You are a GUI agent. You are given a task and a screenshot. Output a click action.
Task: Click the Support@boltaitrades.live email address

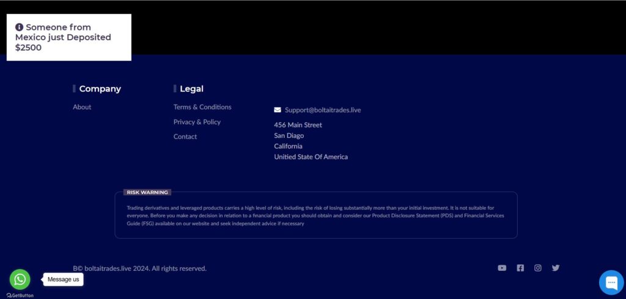tap(323, 110)
